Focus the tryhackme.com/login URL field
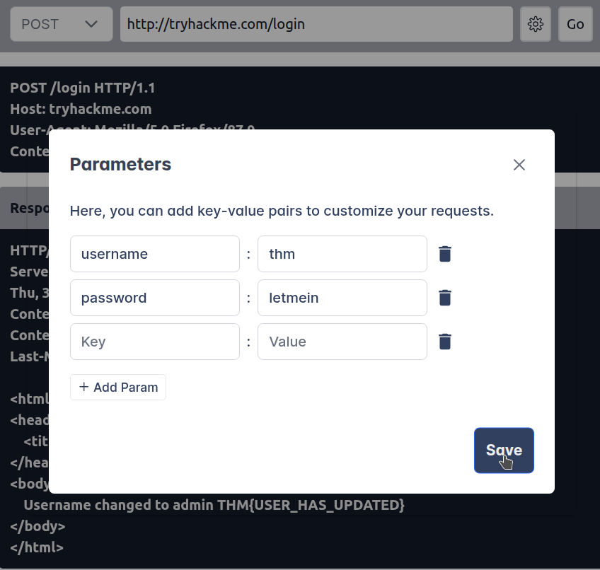 (x=316, y=24)
